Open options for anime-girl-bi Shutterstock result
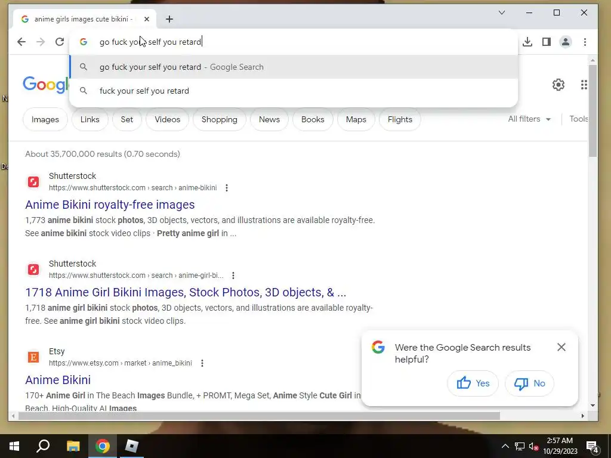This screenshot has width=611, height=458. [x=233, y=276]
